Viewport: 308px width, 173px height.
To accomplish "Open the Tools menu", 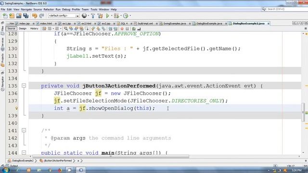I will pos(94,10).
